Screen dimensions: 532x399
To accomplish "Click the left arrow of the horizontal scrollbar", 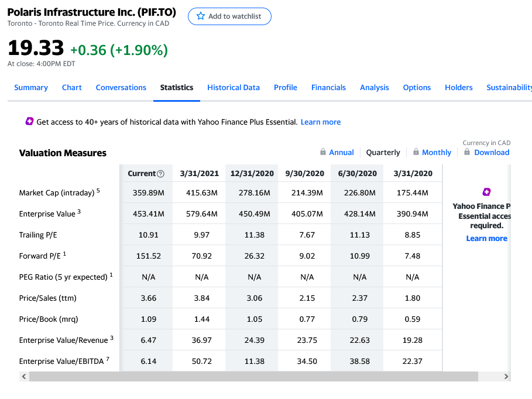I will tap(24, 376).
